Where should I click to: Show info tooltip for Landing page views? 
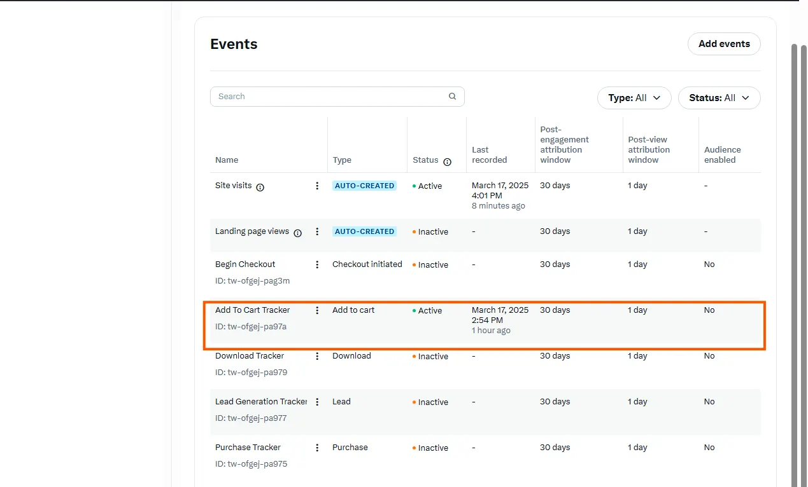[297, 233]
